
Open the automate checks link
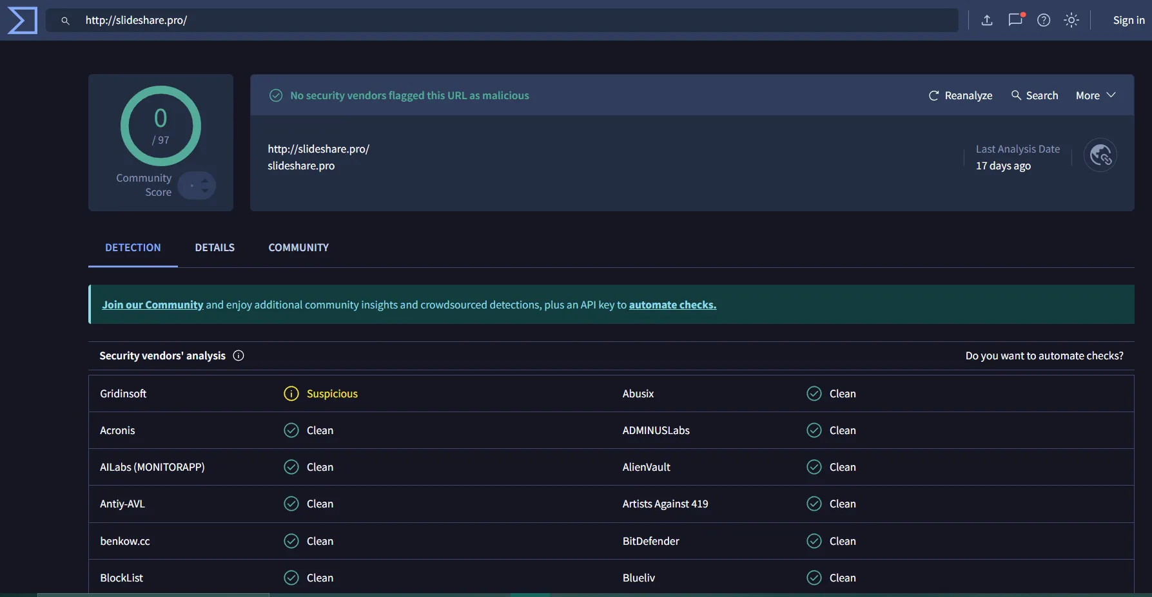point(672,305)
